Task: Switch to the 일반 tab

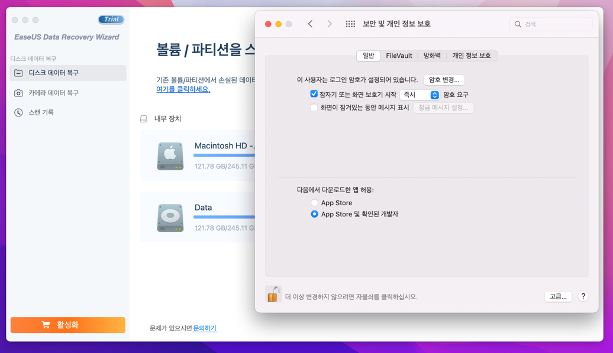Action: 368,56
